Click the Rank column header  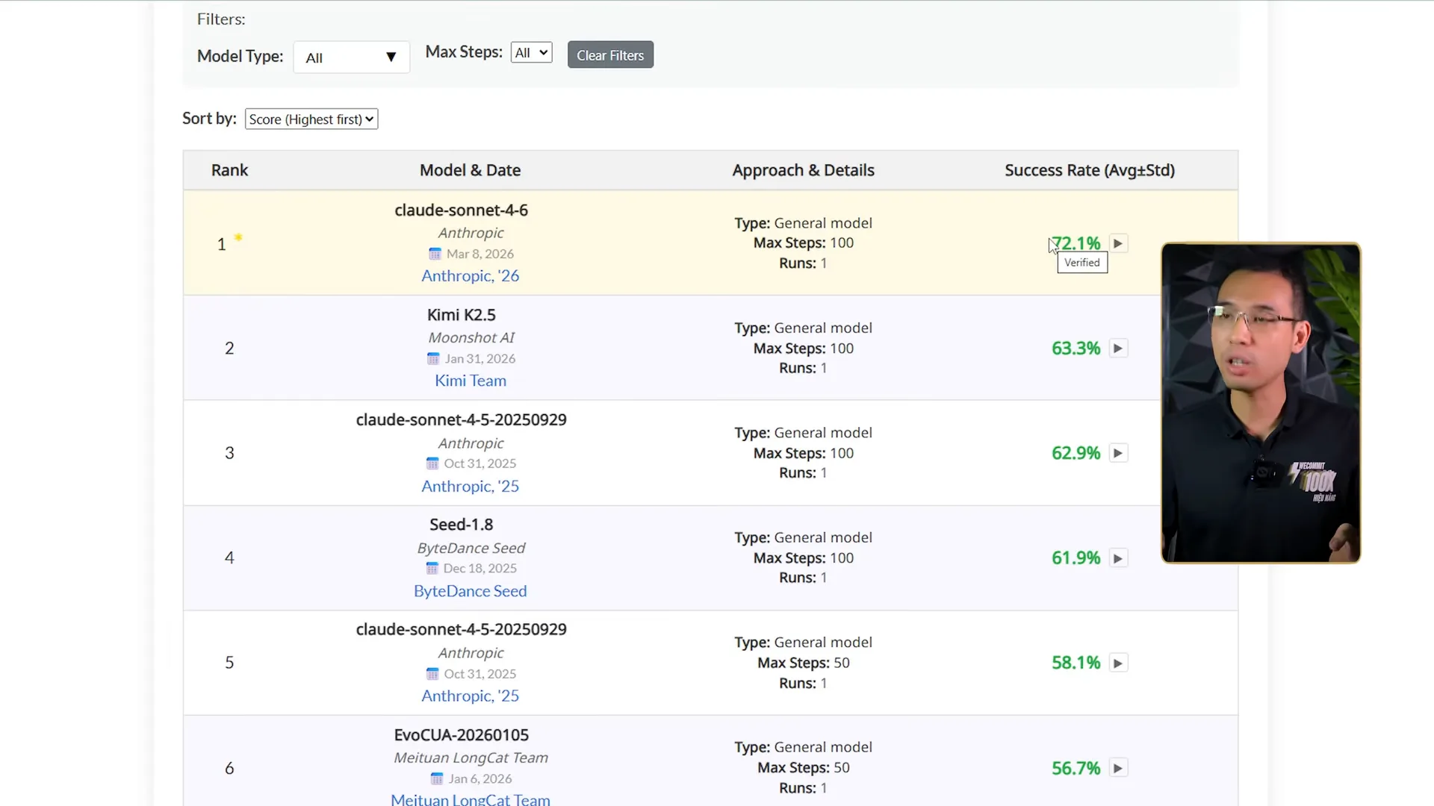tap(229, 170)
